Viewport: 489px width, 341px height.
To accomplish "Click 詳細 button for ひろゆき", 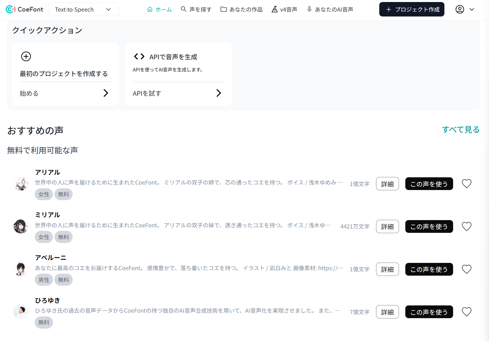I will click(387, 312).
